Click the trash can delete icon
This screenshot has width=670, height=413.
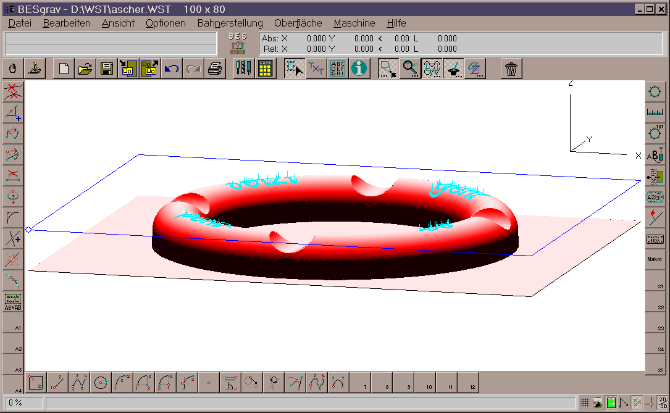(x=511, y=69)
